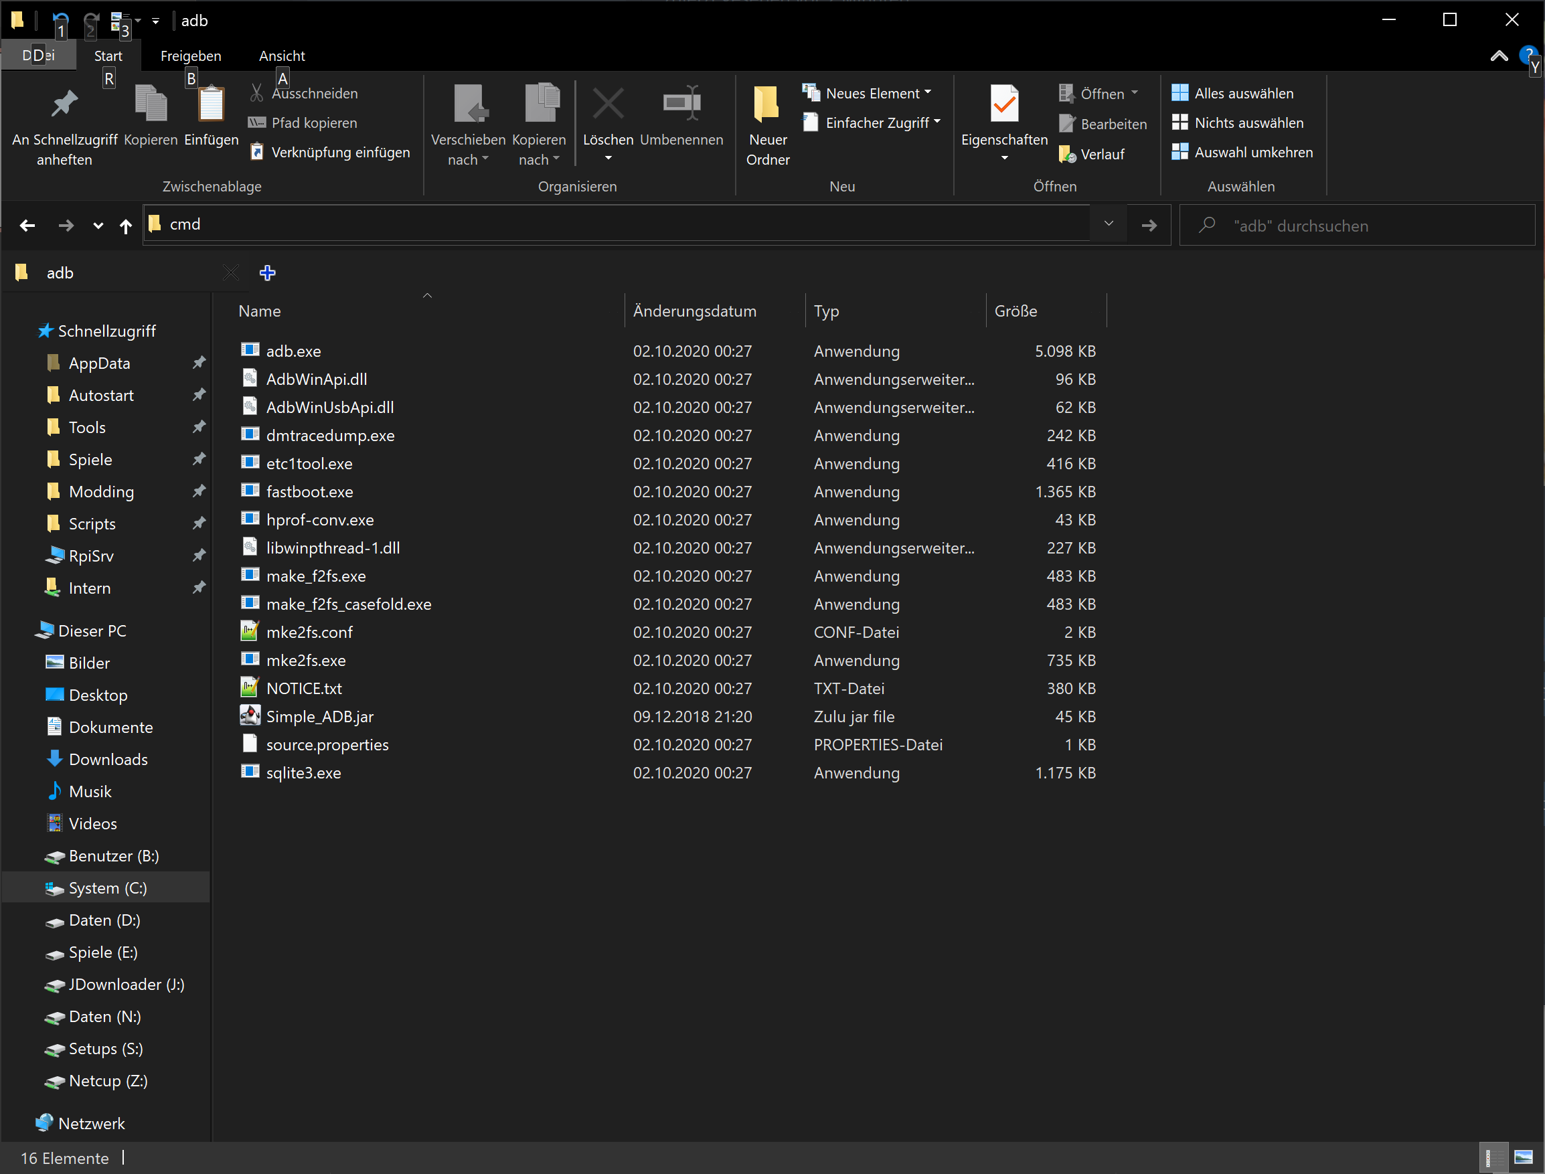This screenshot has height=1174, width=1545.
Task: Open the Freigeben ribbon tab
Action: click(x=191, y=56)
